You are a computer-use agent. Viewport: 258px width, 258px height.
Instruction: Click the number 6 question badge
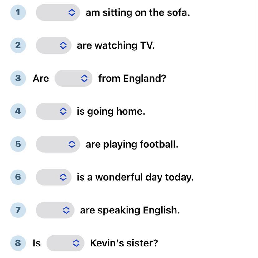point(18,177)
